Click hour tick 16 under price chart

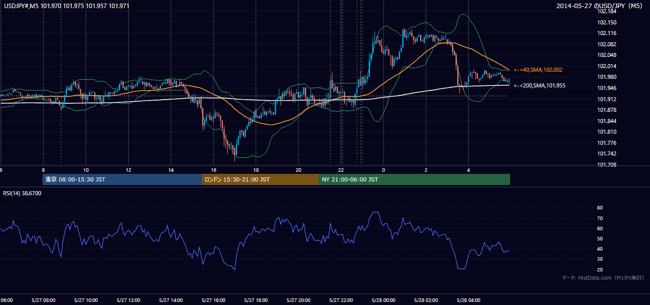[214, 170]
